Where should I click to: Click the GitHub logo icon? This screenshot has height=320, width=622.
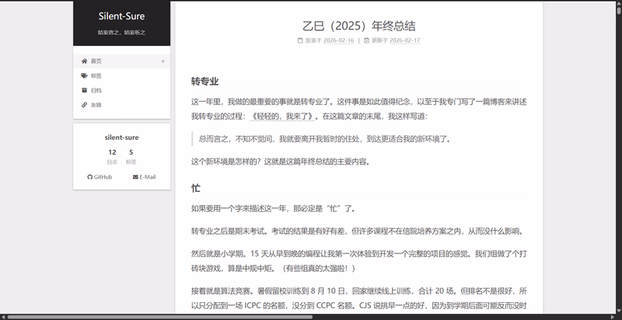(89, 177)
